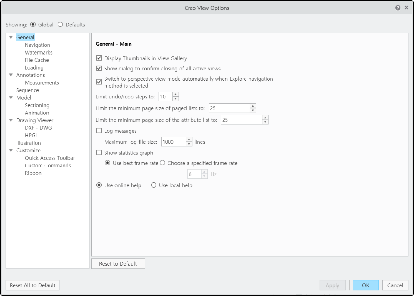Click the Maximum log file size field
The width and height of the screenshot is (414, 296).
click(174, 142)
